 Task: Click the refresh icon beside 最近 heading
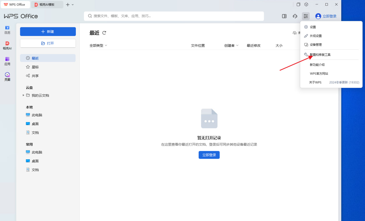coord(104,33)
